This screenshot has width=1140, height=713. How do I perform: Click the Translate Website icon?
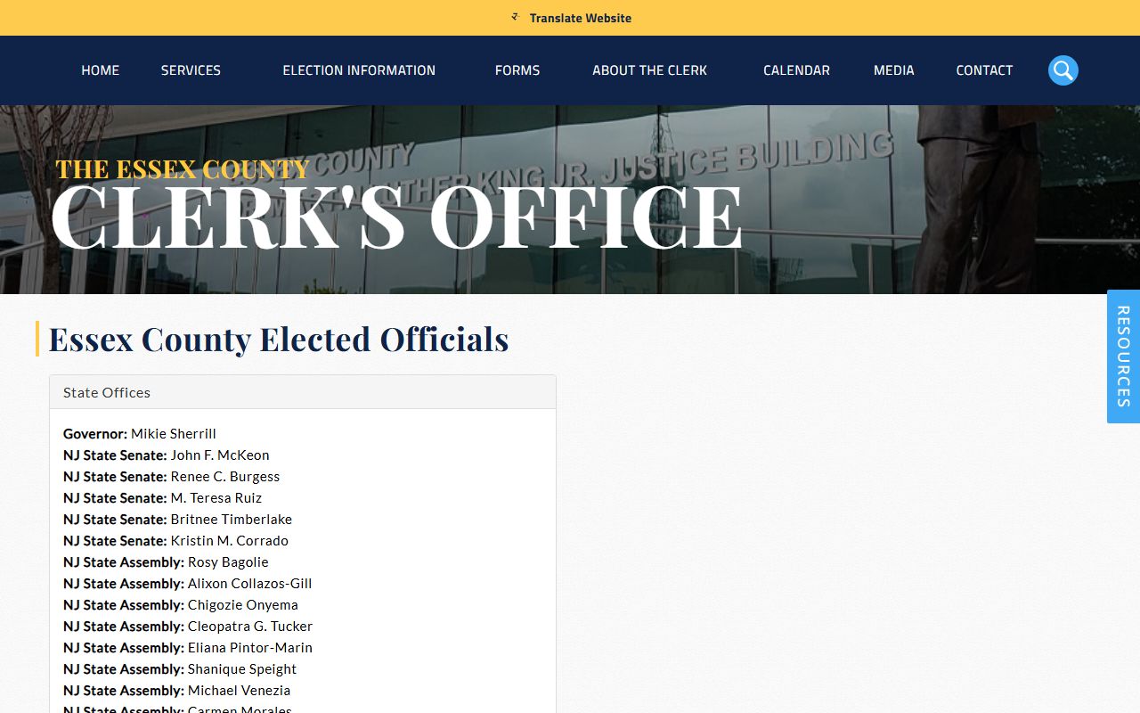coord(515,17)
